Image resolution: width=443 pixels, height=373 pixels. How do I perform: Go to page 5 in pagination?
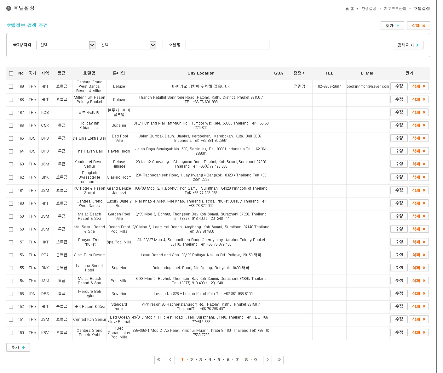point(219,360)
